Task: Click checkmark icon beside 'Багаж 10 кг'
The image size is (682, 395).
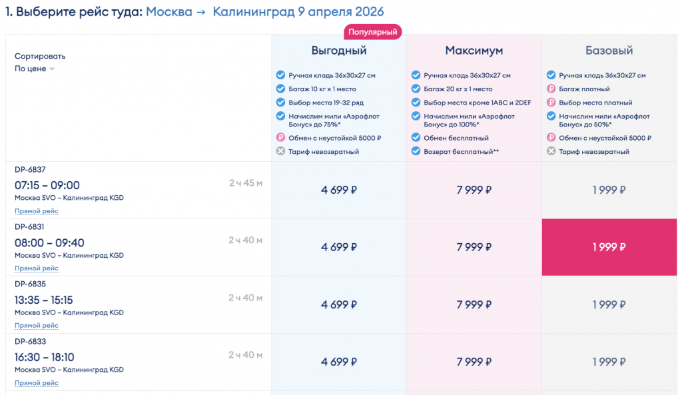Action: [x=280, y=89]
